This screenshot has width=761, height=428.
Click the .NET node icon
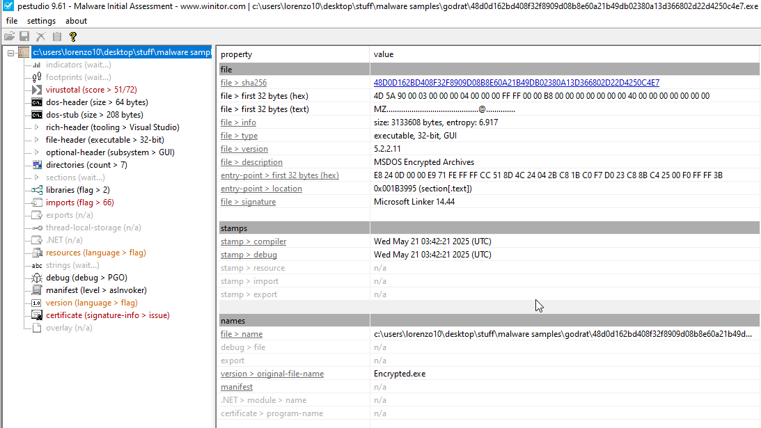[37, 240]
